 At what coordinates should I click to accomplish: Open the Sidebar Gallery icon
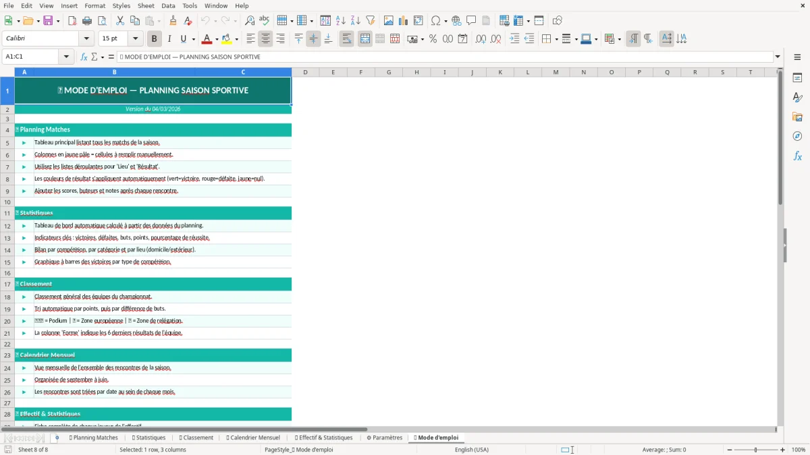point(797,117)
